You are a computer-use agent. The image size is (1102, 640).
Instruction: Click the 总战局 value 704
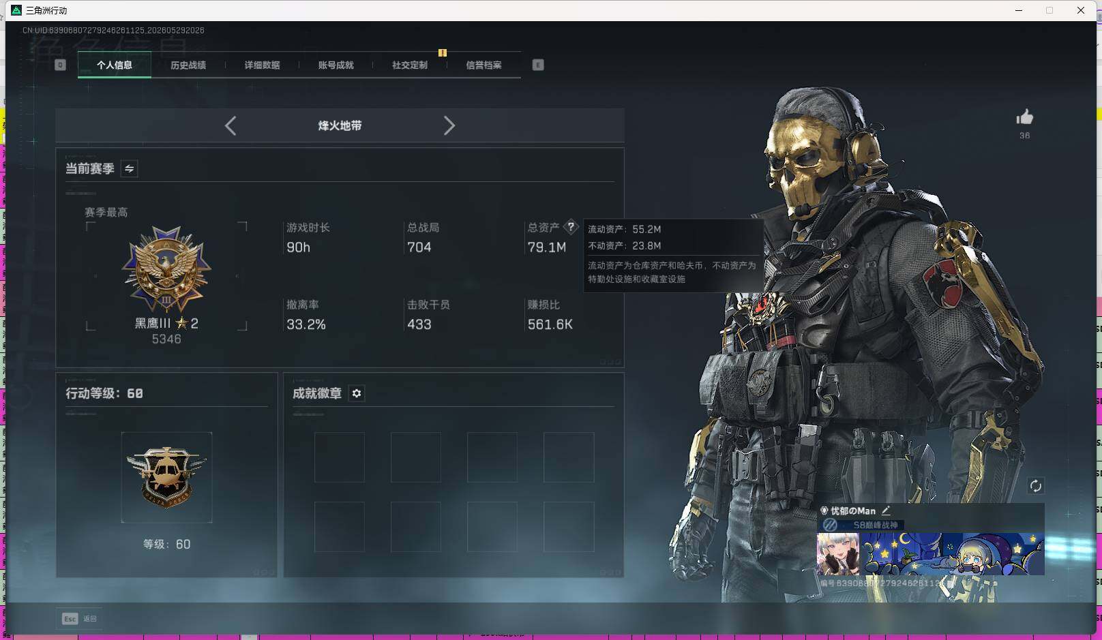pyautogui.click(x=419, y=247)
